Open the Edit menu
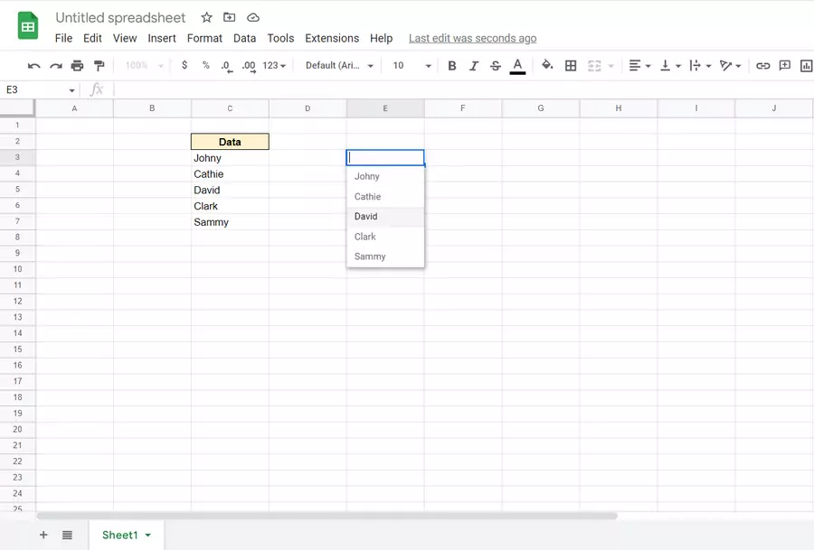This screenshot has height=550, width=814. point(92,38)
